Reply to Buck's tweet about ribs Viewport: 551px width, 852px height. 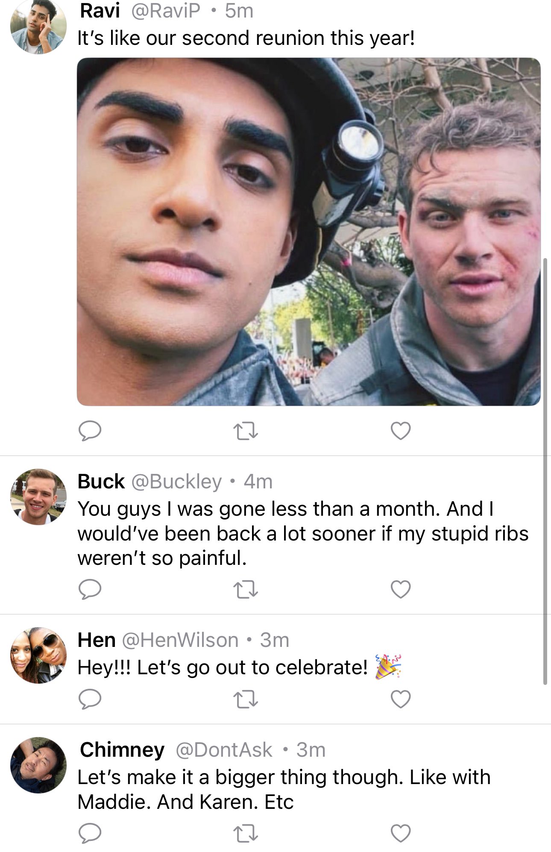point(90,590)
